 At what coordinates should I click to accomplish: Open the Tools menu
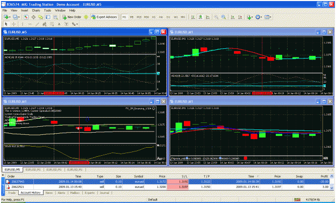tap(47, 10)
